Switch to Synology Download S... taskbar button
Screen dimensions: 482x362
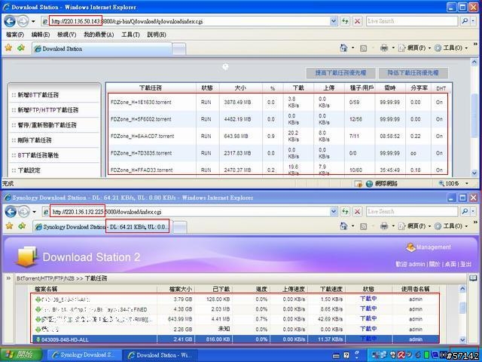click(x=84, y=355)
